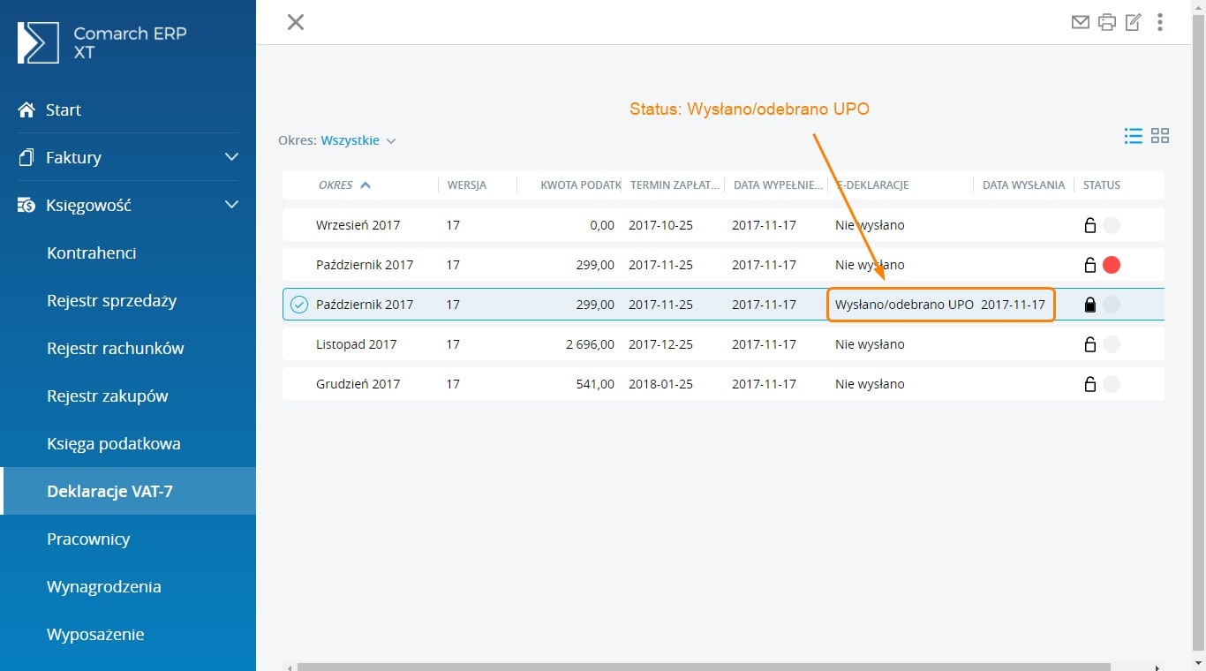Switch to list view layout

pyautogui.click(x=1133, y=136)
